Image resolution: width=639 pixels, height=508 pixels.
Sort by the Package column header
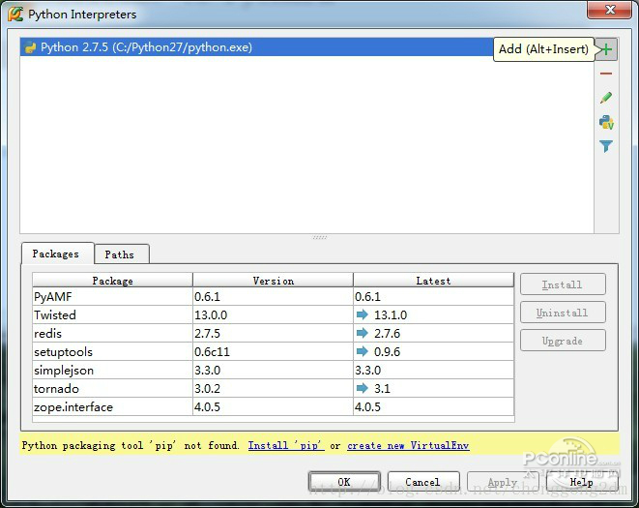pos(112,281)
